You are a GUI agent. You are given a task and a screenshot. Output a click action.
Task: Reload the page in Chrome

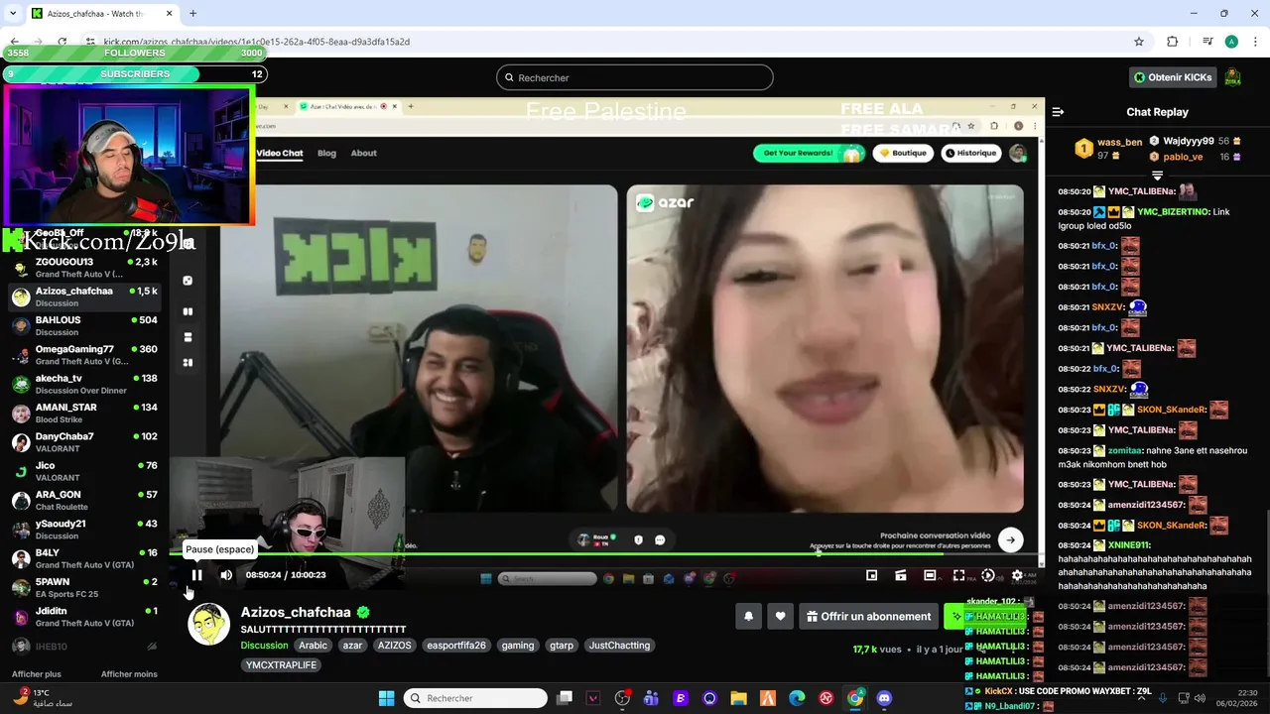pos(62,42)
